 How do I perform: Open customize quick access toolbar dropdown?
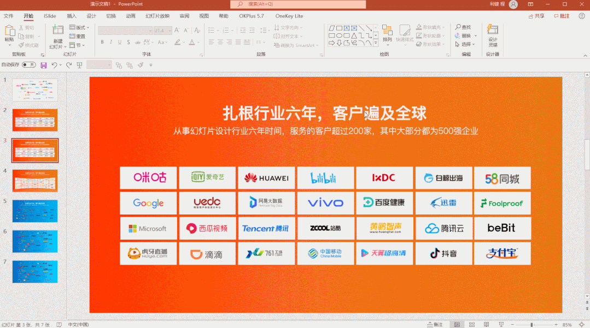point(151,65)
